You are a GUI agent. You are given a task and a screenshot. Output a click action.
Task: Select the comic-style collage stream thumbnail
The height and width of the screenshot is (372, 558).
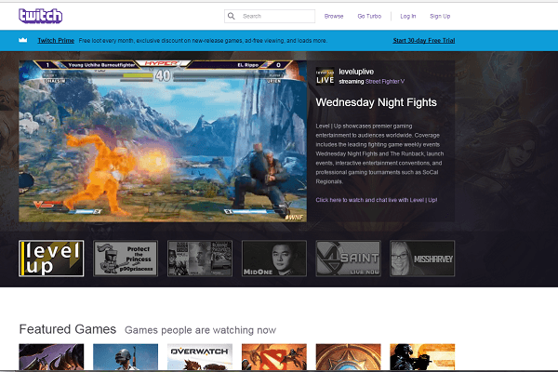coord(200,259)
